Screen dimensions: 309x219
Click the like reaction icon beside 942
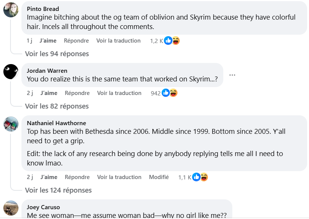click(x=166, y=93)
